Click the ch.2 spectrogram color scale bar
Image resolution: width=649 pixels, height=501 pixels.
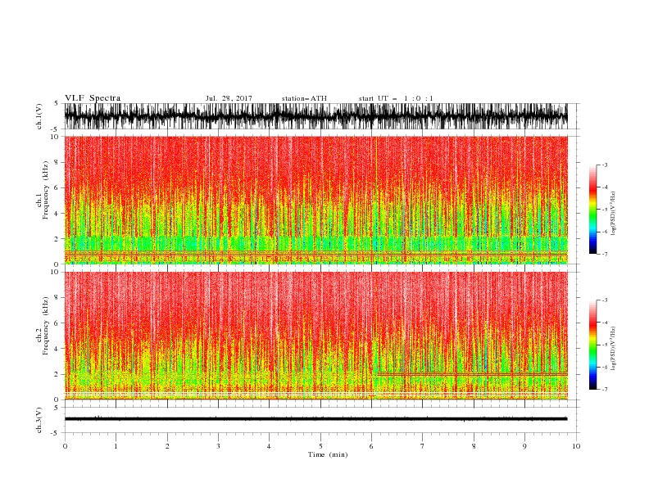click(x=593, y=345)
